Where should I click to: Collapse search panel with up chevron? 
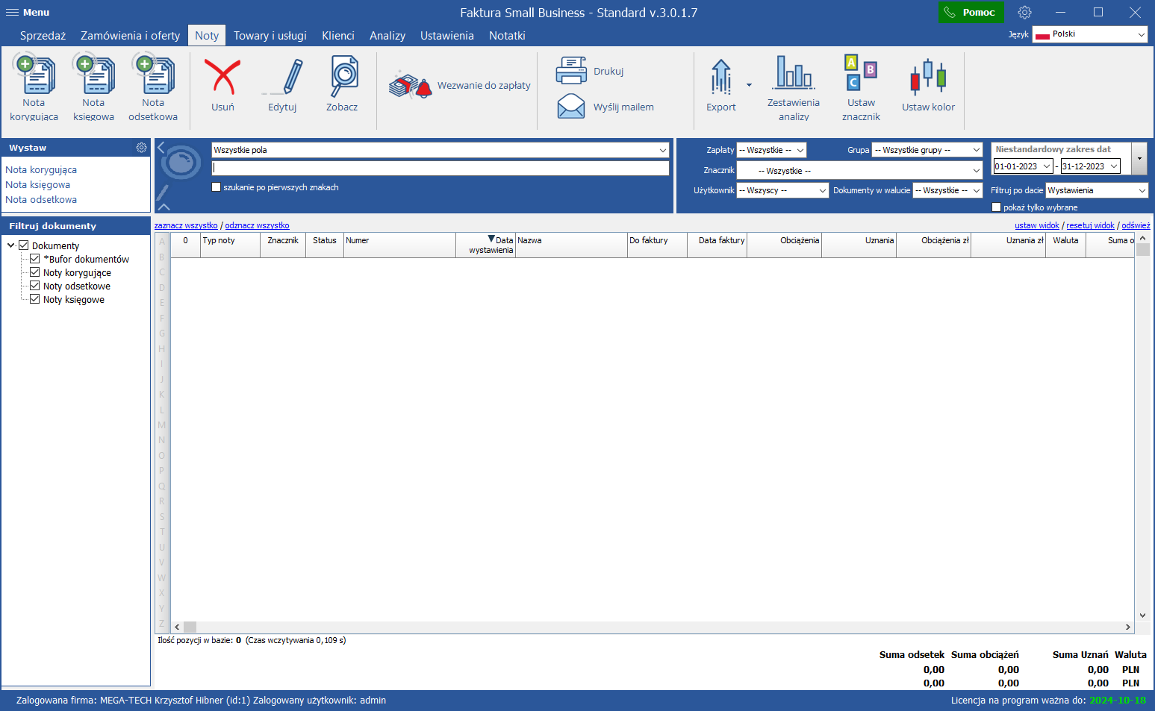coord(164,207)
